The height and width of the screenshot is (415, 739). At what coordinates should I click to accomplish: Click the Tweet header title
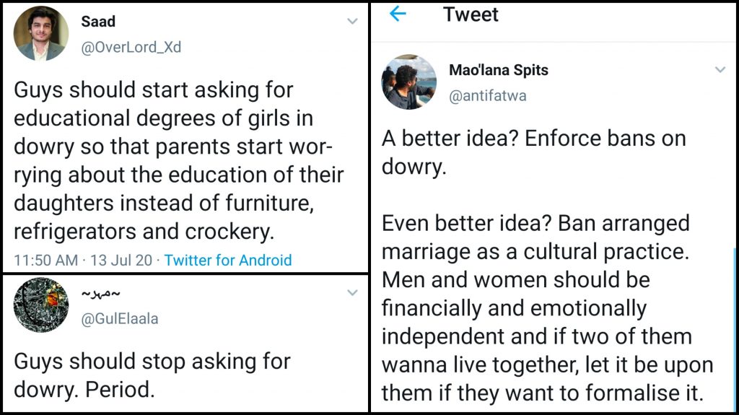[x=471, y=14]
